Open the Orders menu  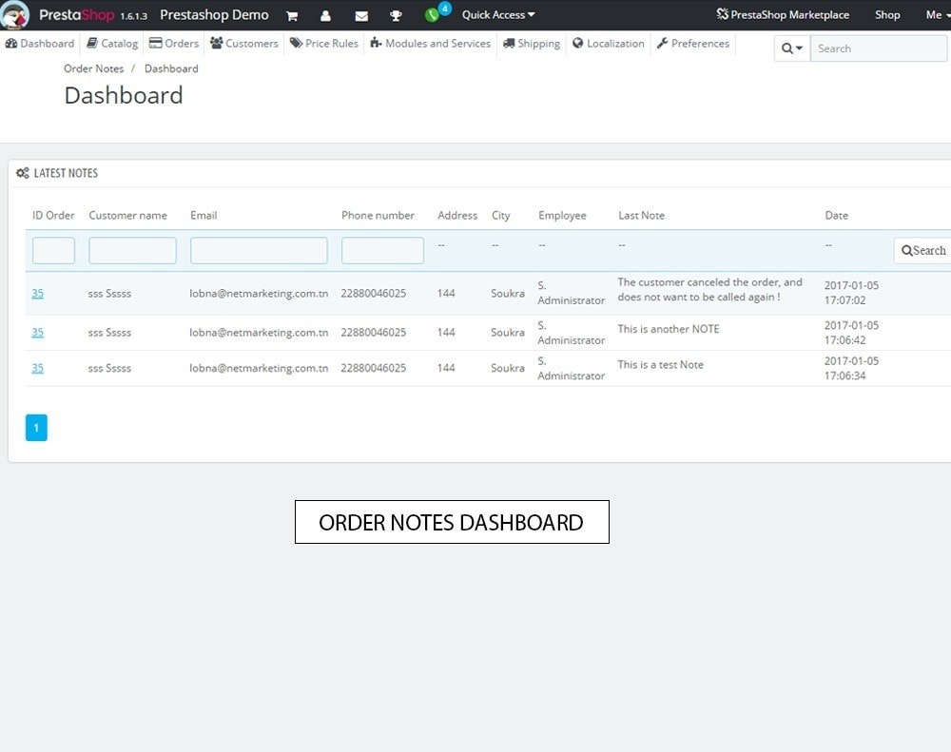coord(174,43)
